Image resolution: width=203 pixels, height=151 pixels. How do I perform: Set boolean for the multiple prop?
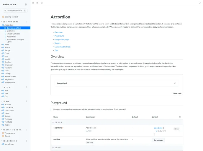point(158,140)
